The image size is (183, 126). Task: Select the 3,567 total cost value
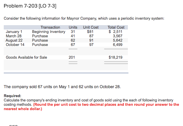click(117, 36)
